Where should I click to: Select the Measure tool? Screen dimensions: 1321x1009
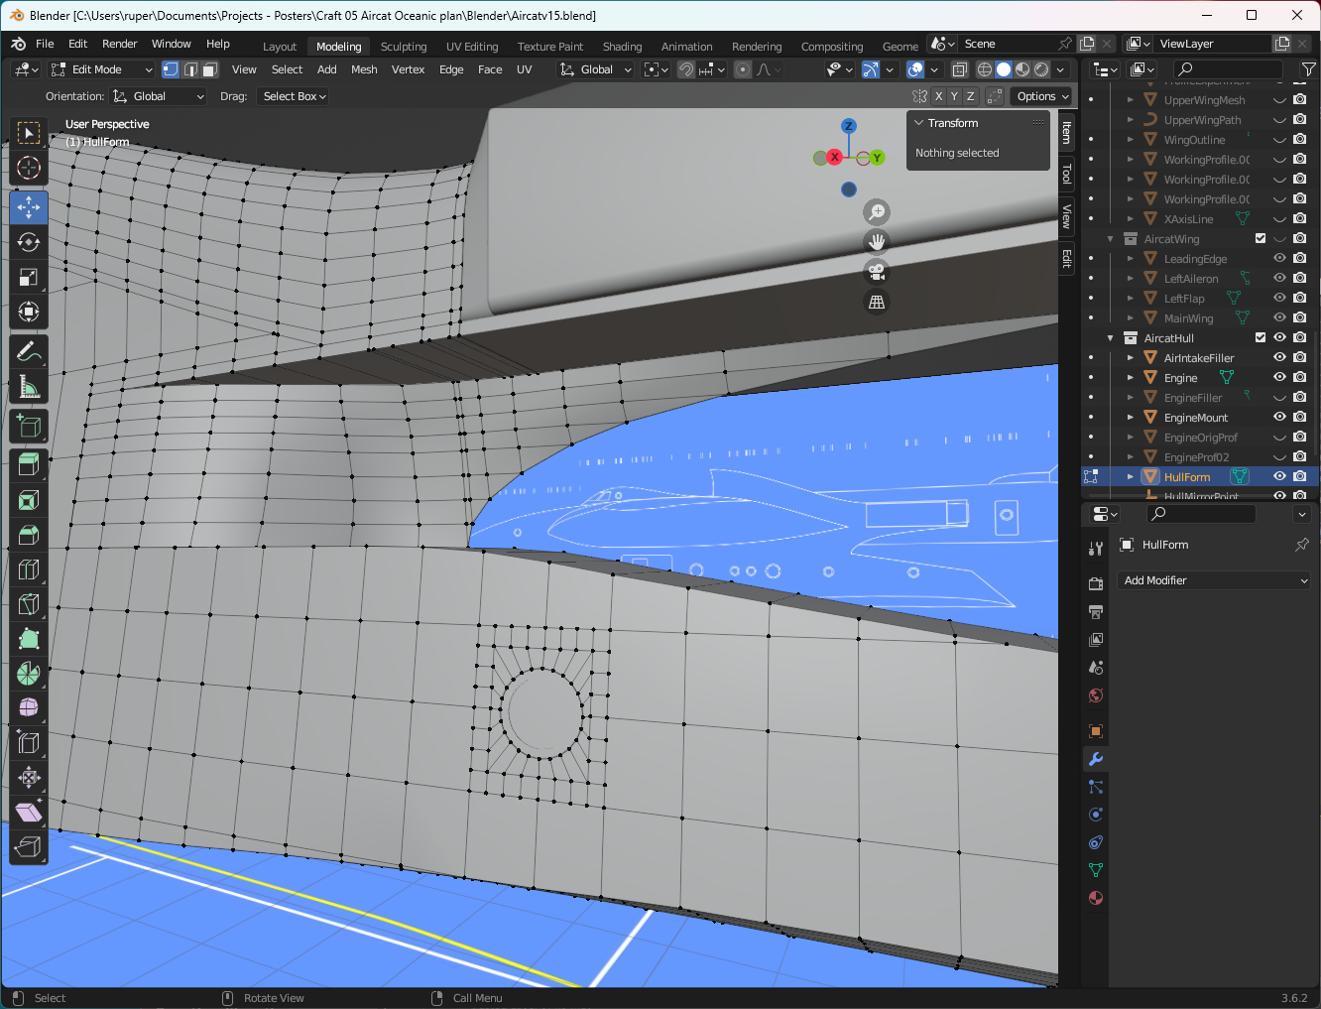[28, 387]
